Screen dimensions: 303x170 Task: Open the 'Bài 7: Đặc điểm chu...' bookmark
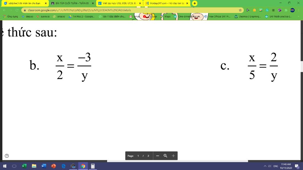(x=112, y=17)
